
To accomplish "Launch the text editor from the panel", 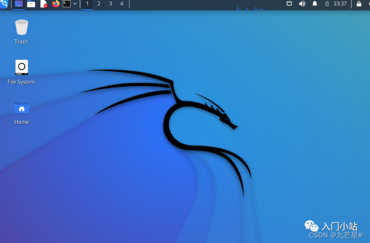I will (44, 4).
